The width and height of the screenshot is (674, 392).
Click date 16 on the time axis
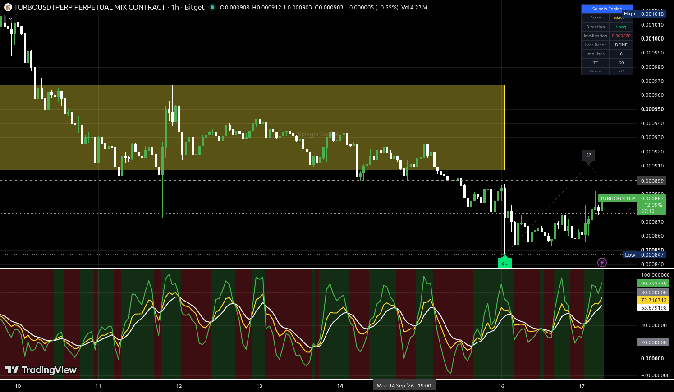501,386
